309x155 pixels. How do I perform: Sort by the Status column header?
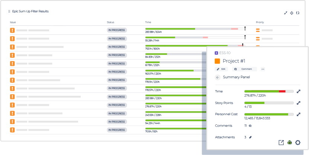[111, 22]
